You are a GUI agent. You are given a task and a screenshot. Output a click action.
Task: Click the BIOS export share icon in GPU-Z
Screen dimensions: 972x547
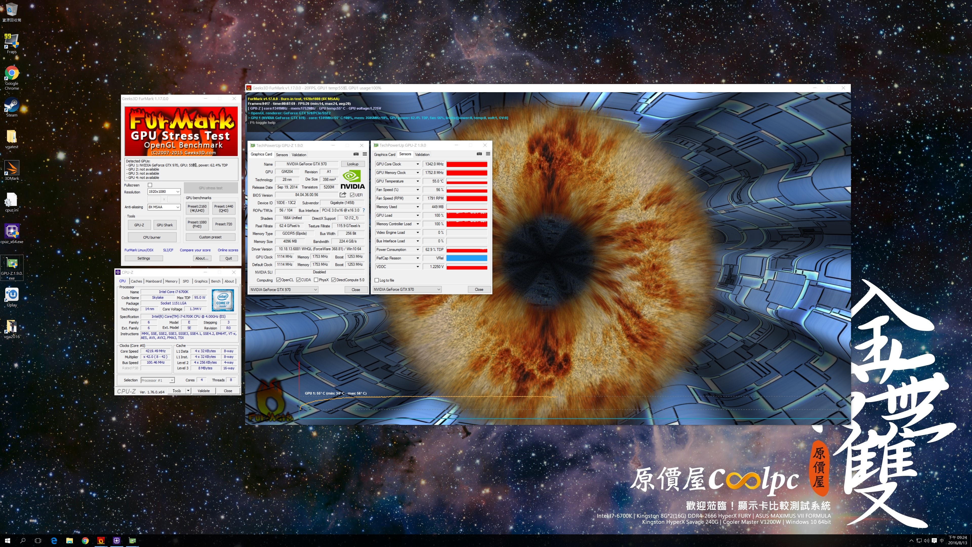click(343, 195)
